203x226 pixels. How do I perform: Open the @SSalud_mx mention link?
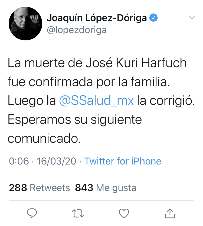[96, 101]
